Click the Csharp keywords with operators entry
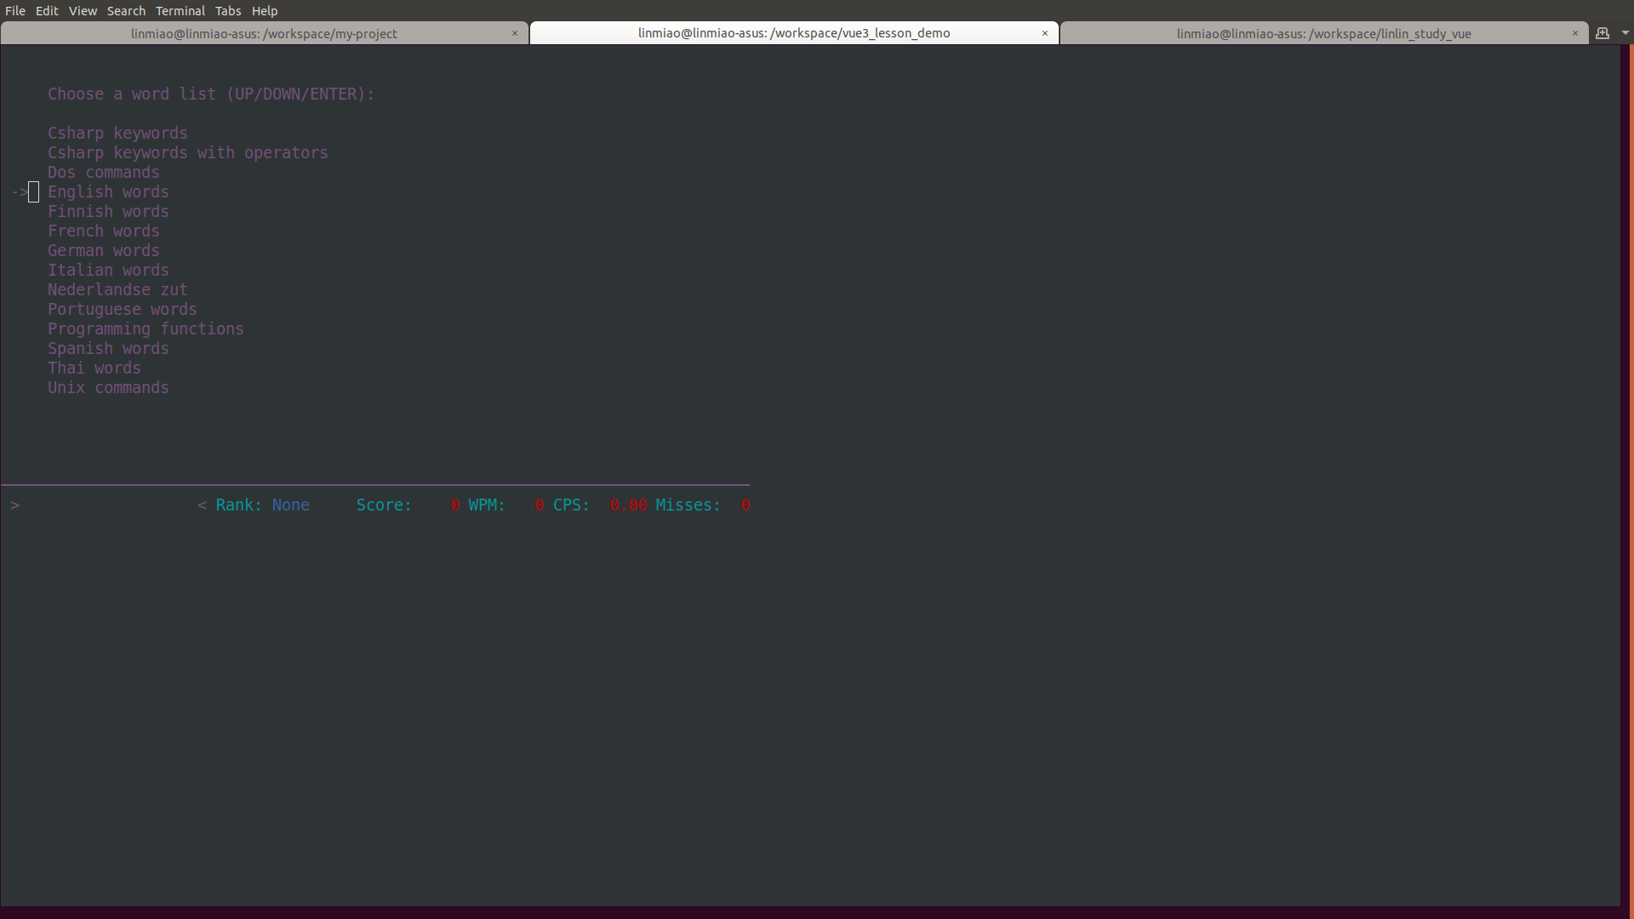 point(187,153)
